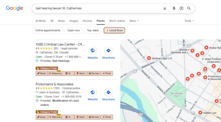This screenshot has height=122, width=221.
Task: Click the (192) reviews count
Action: point(57,88)
